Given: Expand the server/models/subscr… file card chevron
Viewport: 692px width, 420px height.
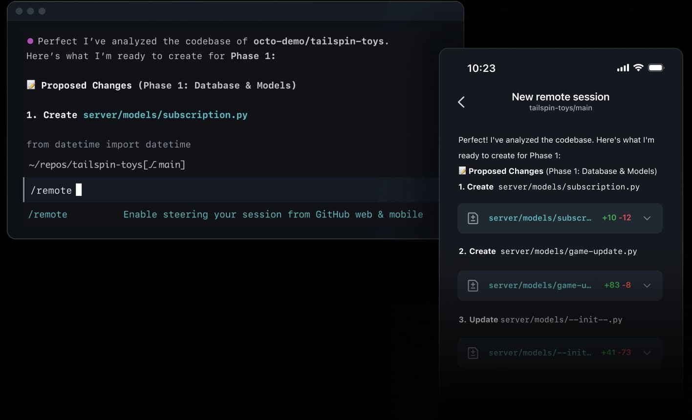Looking at the screenshot, I should (647, 218).
